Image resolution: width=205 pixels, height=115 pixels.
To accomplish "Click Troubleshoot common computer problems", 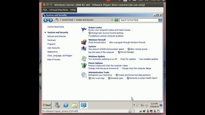I will pyautogui.click(x=106, y=36).
